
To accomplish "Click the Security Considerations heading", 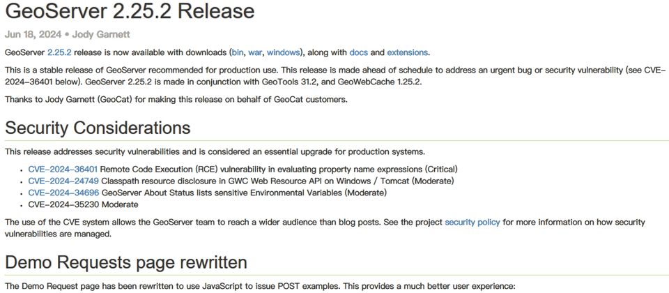I will point(98,128).
